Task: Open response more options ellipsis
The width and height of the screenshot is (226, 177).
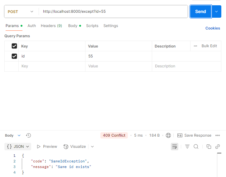Action: point(218,135)
